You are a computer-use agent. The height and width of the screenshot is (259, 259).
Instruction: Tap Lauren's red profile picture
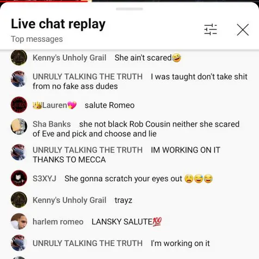(x=19, y=105)
